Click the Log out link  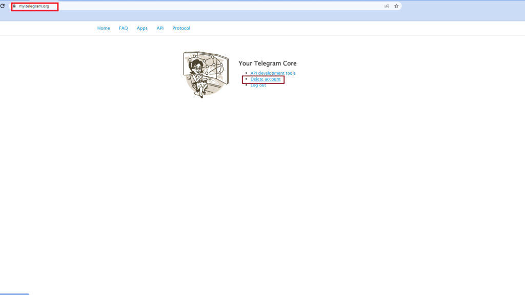[x=258, y=86]
